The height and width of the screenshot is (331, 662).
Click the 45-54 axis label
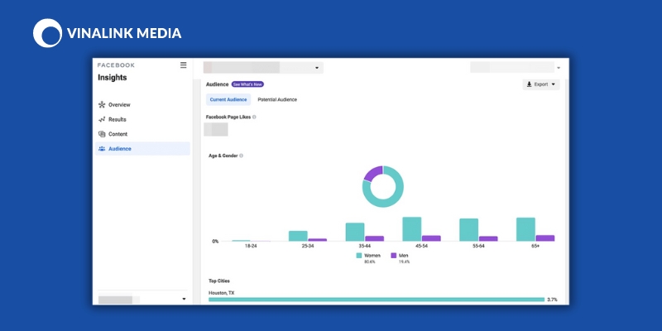[x=422, y=246]
